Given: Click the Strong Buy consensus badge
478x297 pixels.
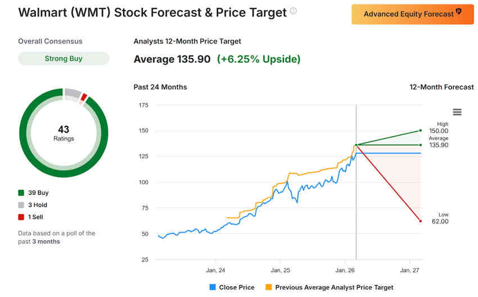Looking at the screenshot, I should tap(64, 58).
